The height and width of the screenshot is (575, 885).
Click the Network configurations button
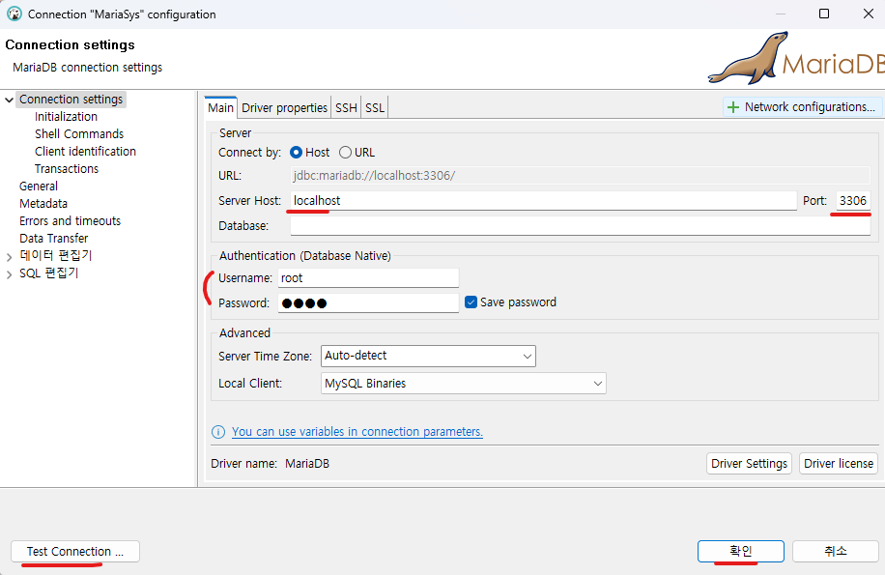pyautogui.click(x=802, y=107)
